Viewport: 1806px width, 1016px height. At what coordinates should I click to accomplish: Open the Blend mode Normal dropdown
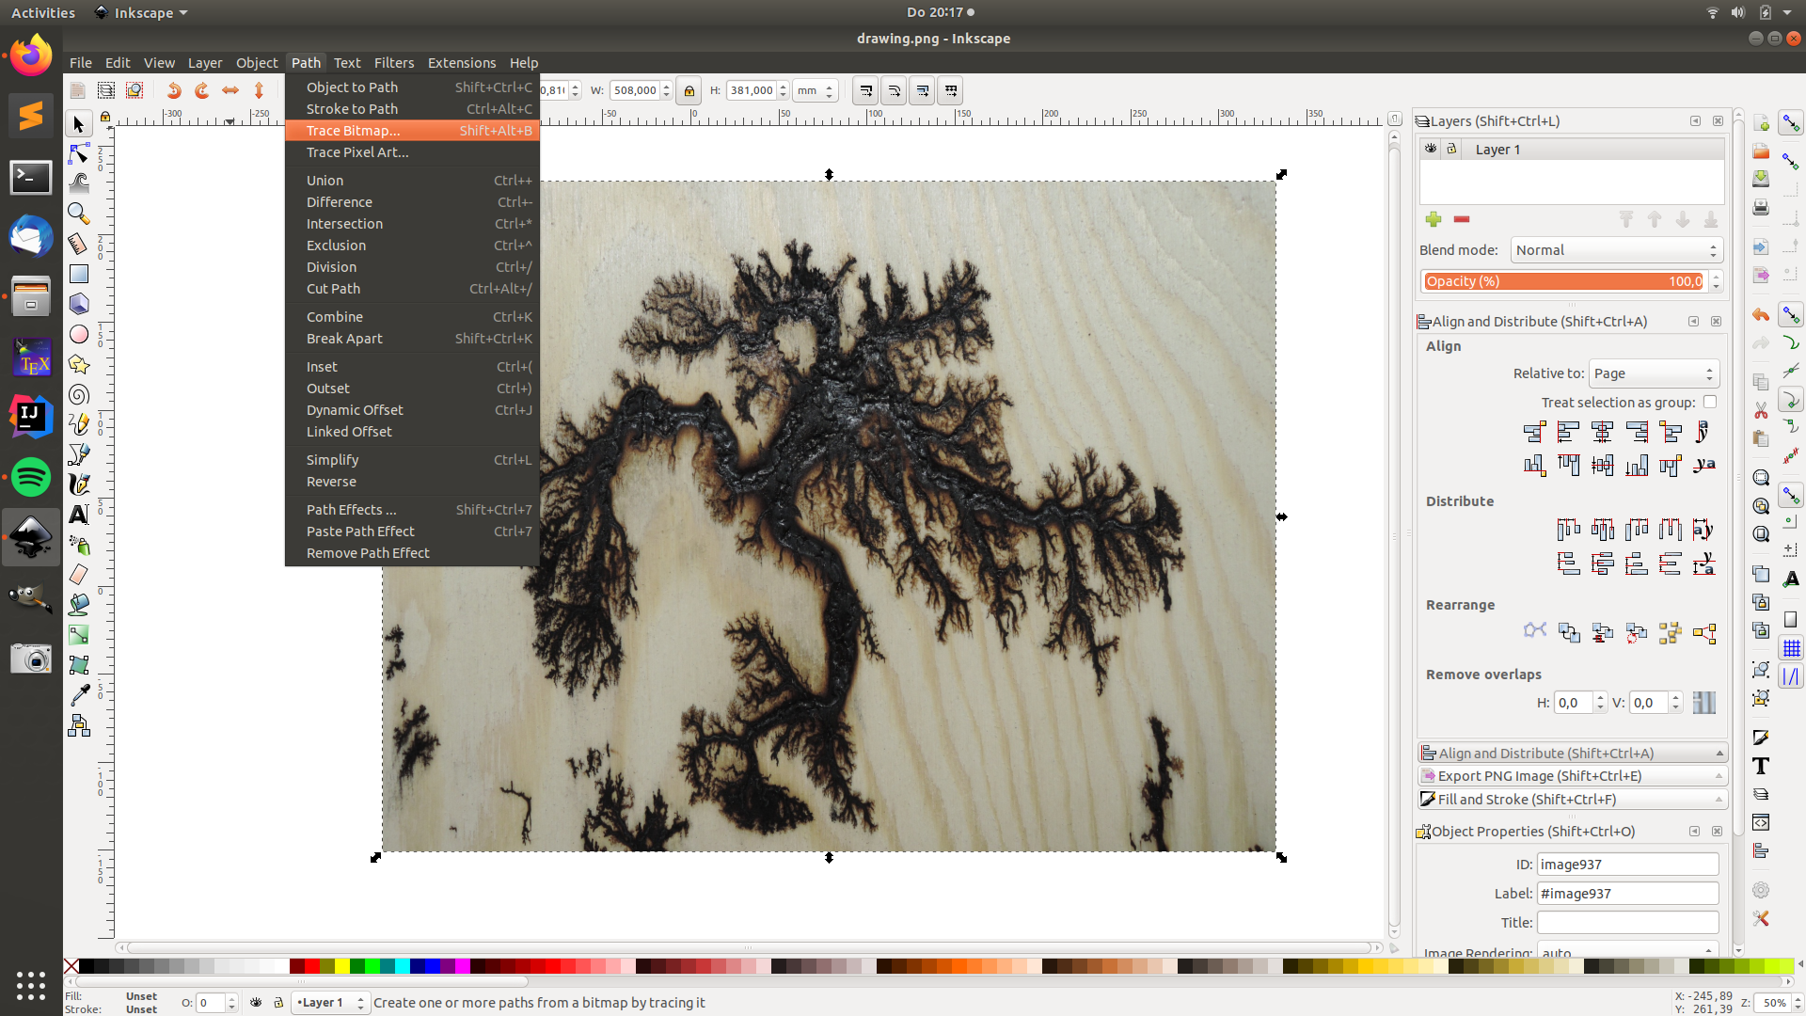pyautogui.click(x=1616, y=250)
